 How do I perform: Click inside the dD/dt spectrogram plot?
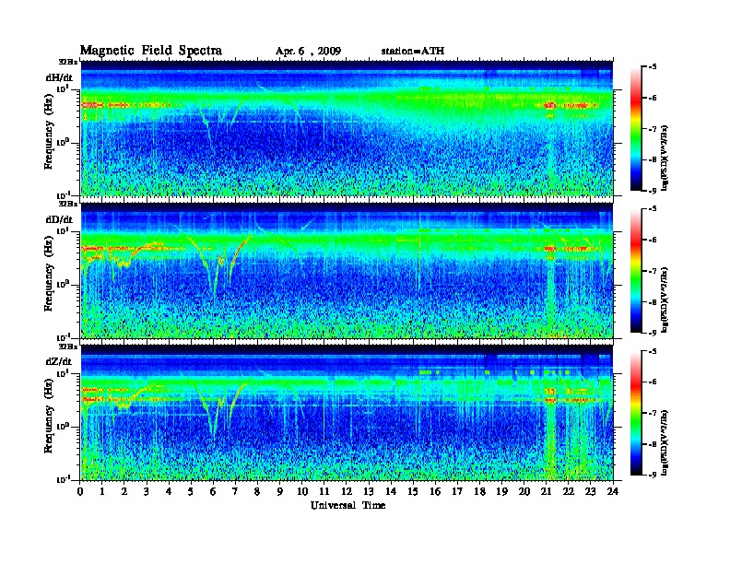pyautogui.click(x=347, y=271)
